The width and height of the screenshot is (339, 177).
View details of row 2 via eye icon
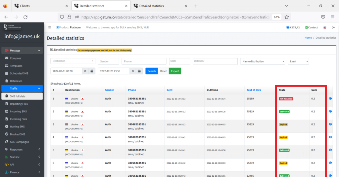(x=330, y=112)
